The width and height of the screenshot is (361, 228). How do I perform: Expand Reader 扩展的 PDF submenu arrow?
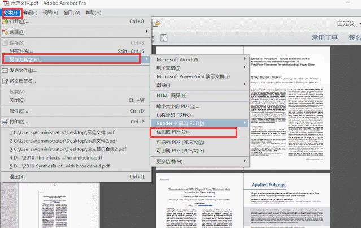(x=245, y=123)
